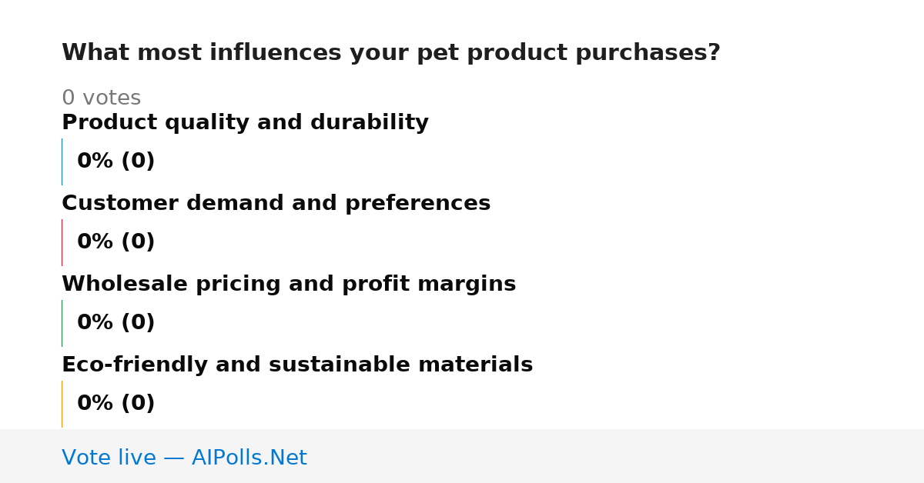Click the green bar under Wholesale pricing

[x=62, y=323]
